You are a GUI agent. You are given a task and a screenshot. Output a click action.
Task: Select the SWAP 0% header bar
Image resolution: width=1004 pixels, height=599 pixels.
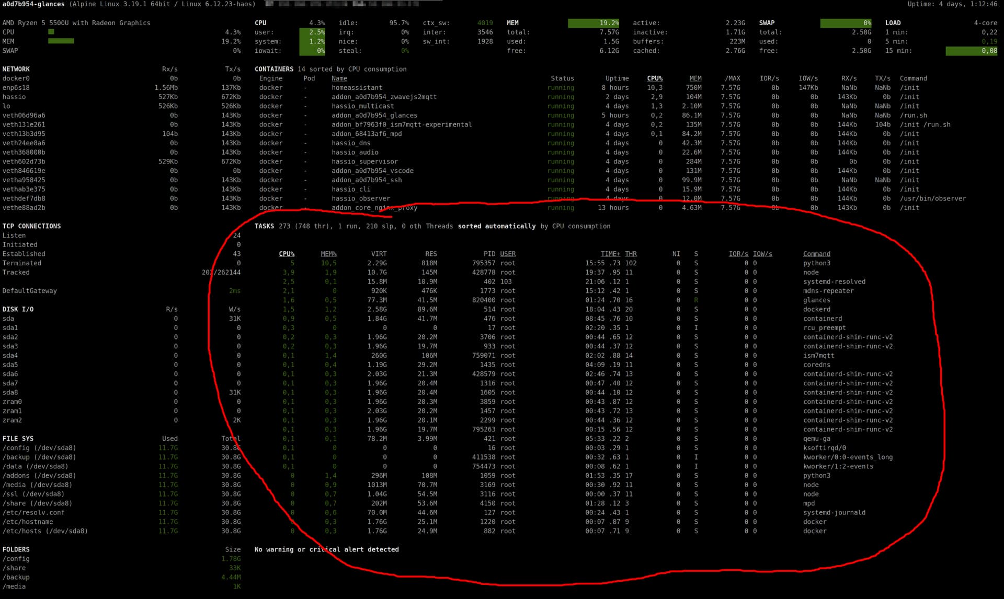(x=846, y=23)
